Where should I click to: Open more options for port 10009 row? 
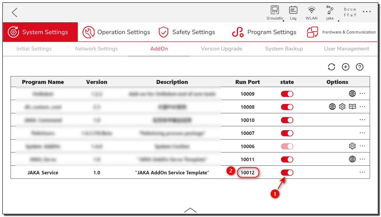(362, 93)
